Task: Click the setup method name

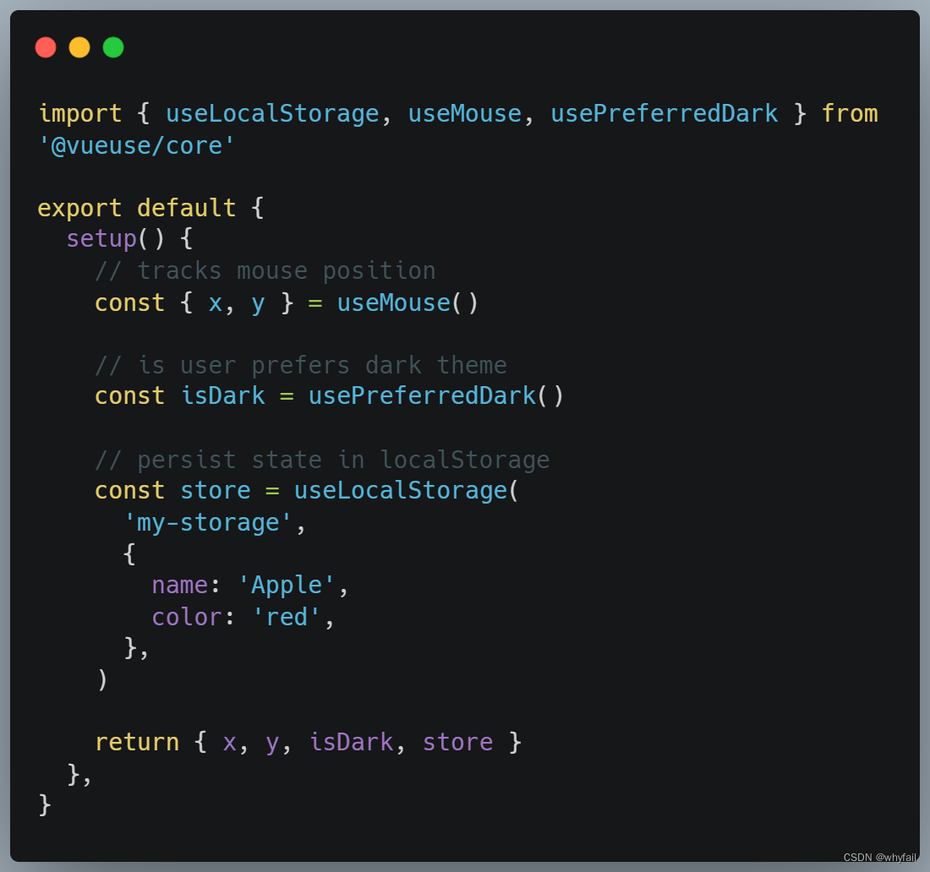Action: click(101, 239)
